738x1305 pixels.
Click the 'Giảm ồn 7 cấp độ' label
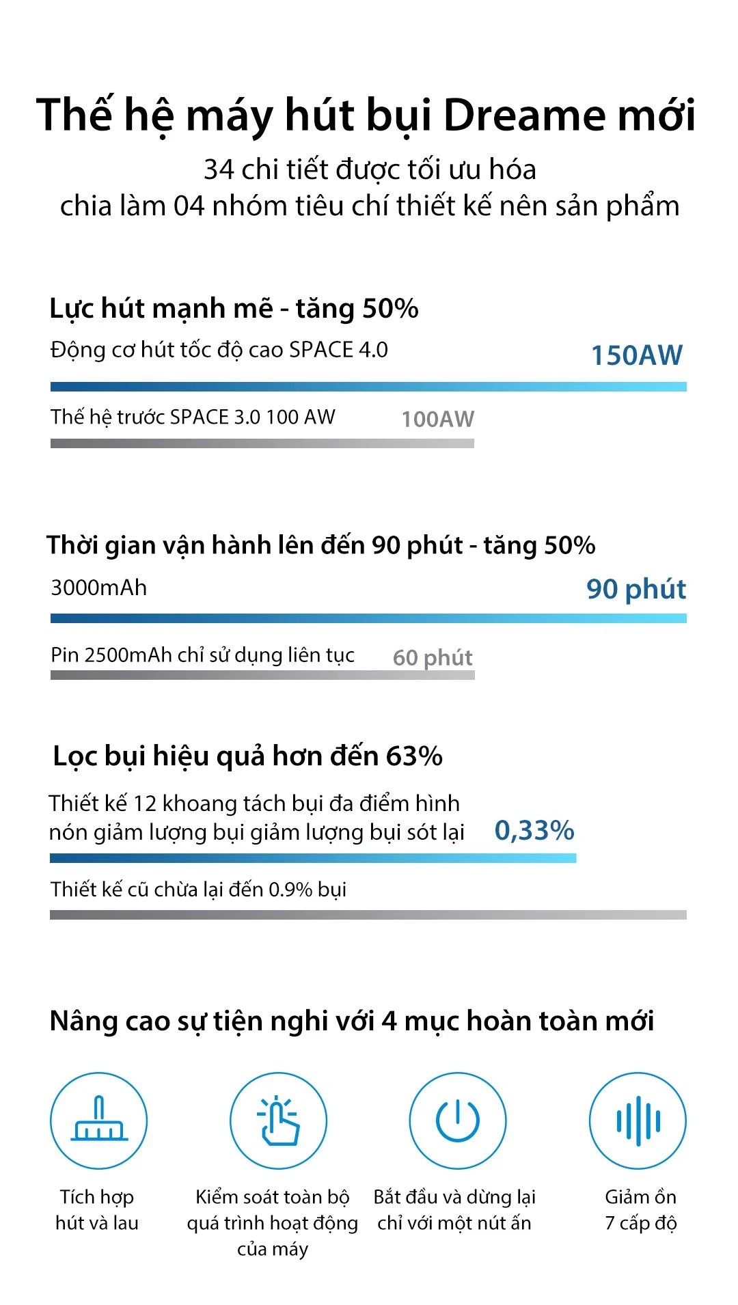(640, 1209)
